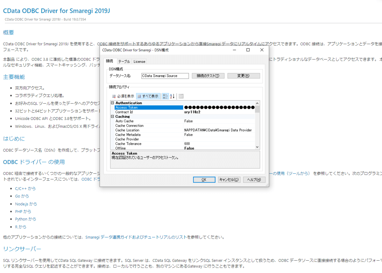
Task: Select the Cache Provider property
Action: coord(185,139)
